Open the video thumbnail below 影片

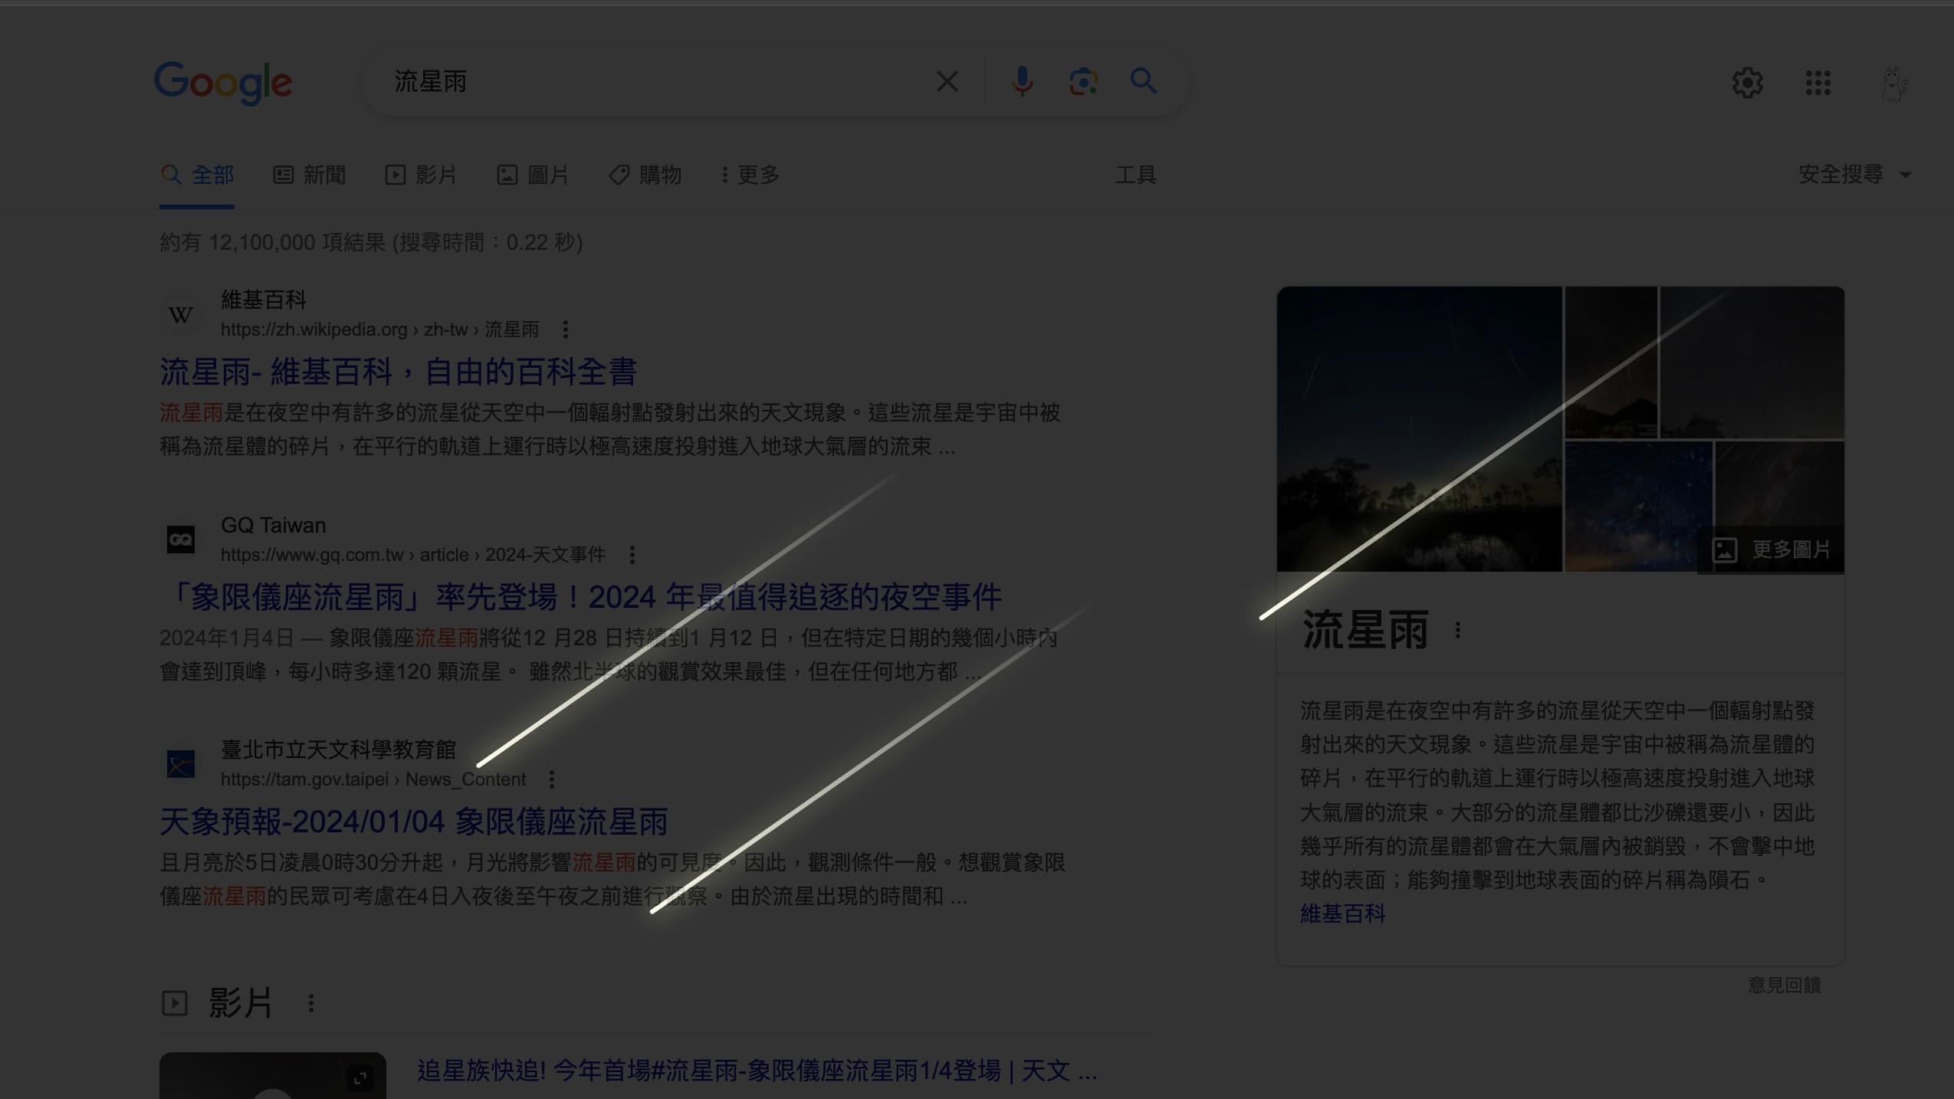[273, 1075]
